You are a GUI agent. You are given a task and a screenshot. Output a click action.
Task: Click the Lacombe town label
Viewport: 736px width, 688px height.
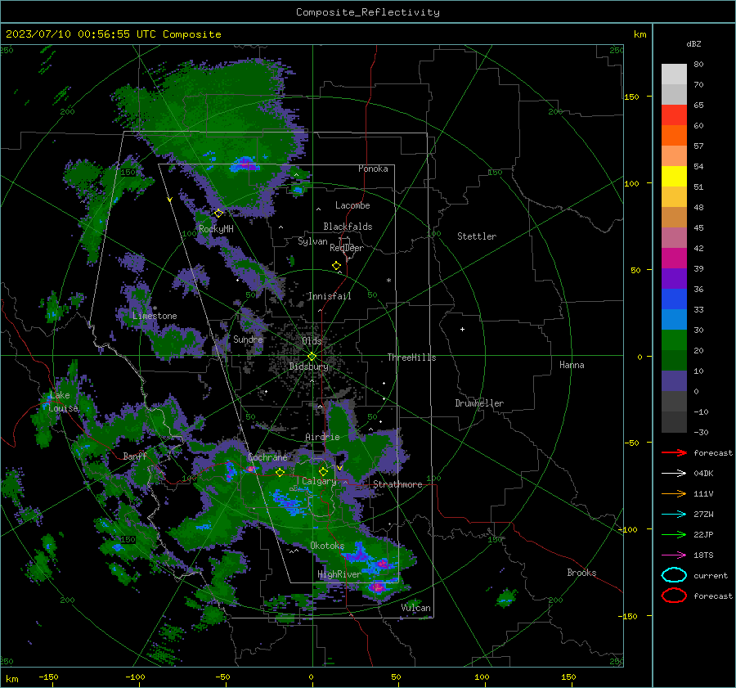pyautogui.click(x=352, y=205)
